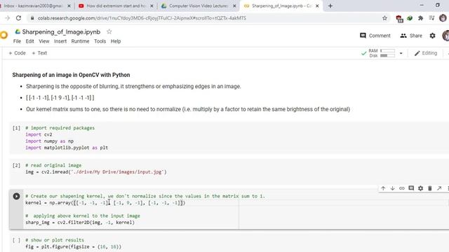Click the heading Sharpening of an image
449x252 pixels.
coord(71,75)
